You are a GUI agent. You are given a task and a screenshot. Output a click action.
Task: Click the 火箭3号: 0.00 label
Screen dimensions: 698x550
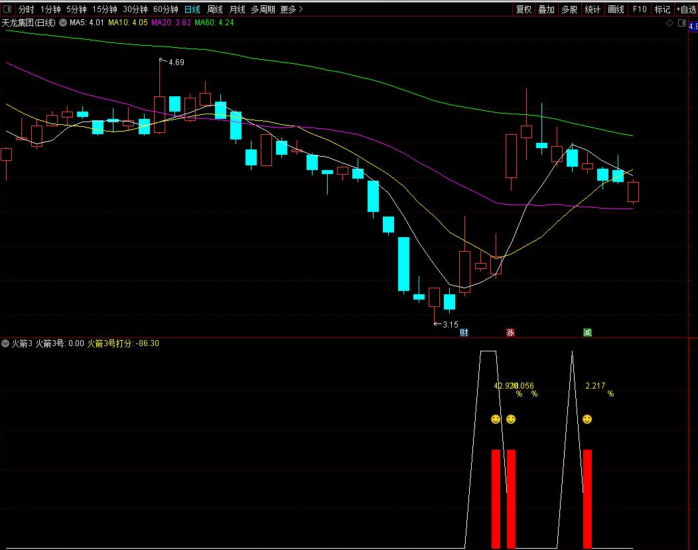coord(60,343)
